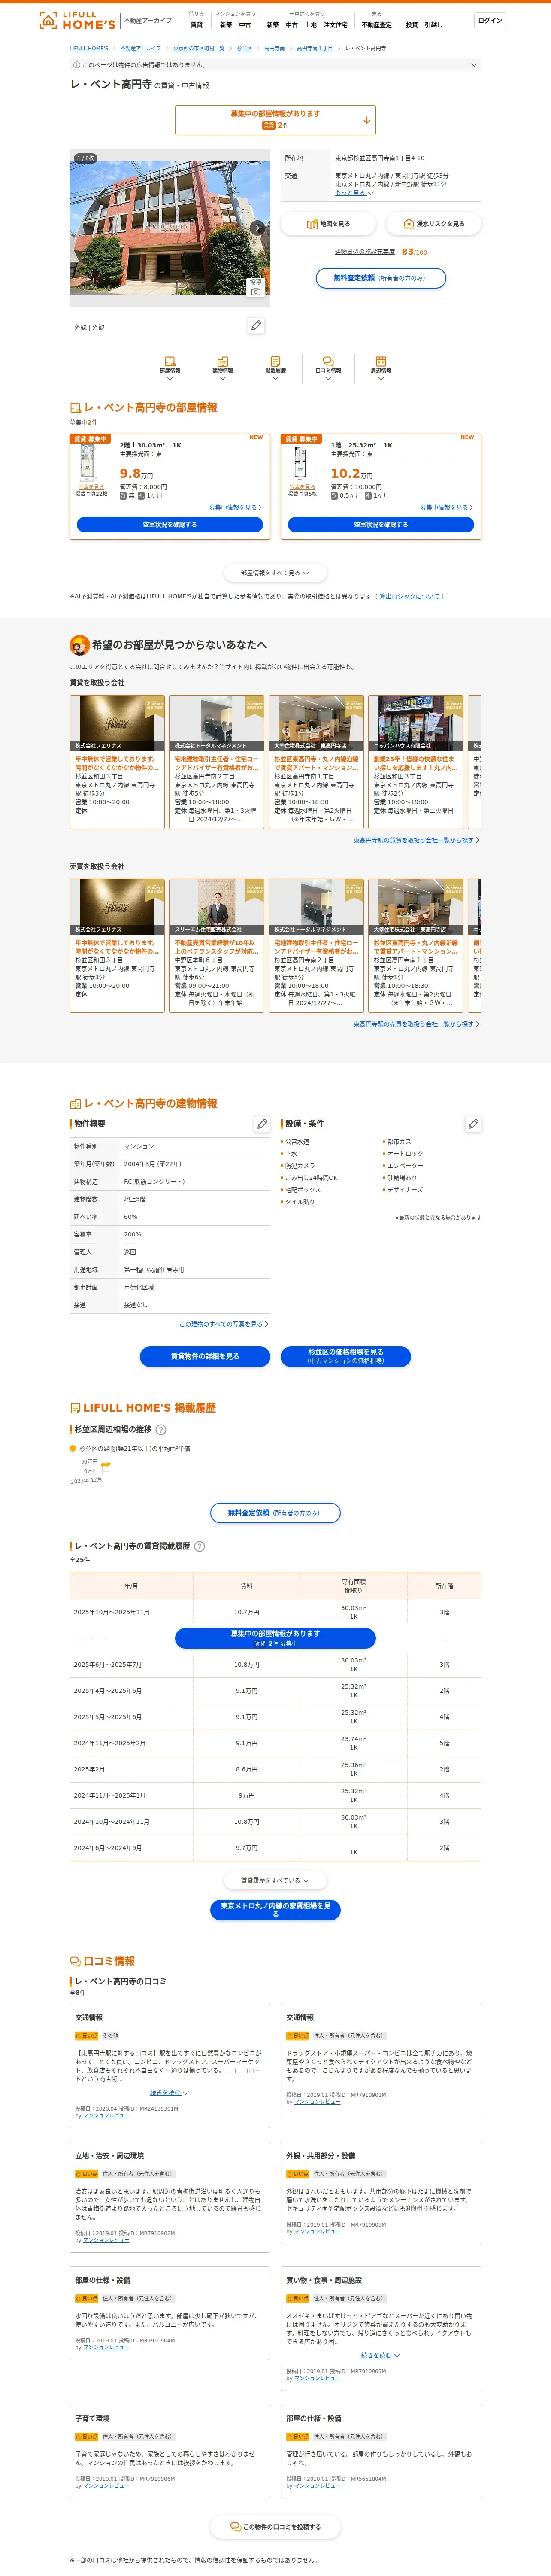
Task: Click the 高円寺南１丁目 breadcrumb link
Action: pyautogui.click(x=315, y=48)
